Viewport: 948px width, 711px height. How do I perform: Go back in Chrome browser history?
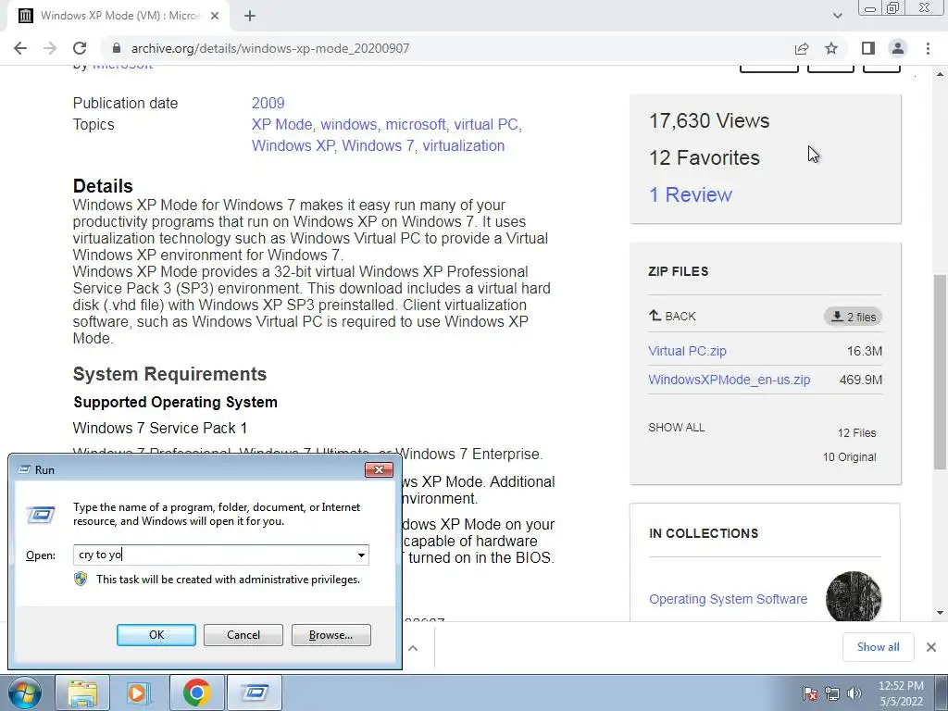tap(20, 48)
